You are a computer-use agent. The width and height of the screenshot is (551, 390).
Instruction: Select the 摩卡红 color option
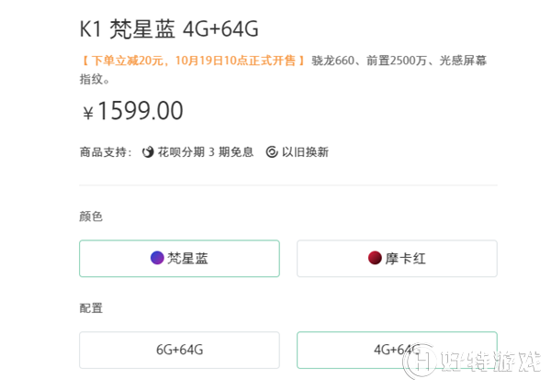[397, 259]
